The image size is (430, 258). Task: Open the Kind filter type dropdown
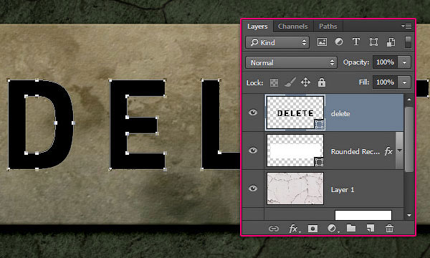click(x=277, y=42)
